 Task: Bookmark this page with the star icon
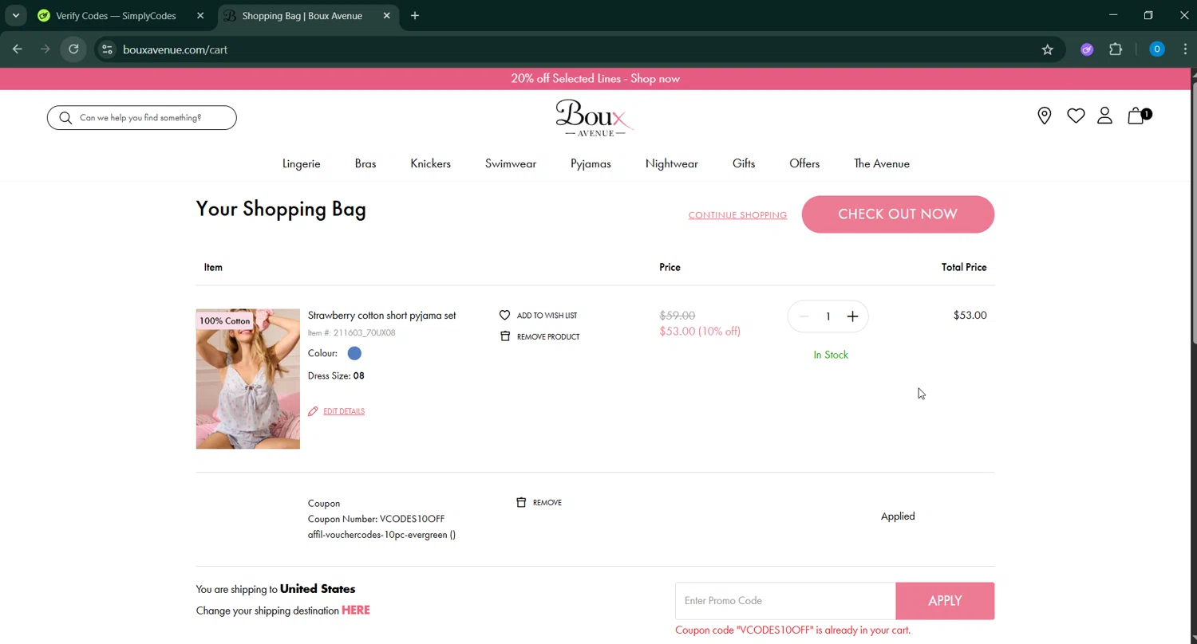click(x=1048, y=49)
